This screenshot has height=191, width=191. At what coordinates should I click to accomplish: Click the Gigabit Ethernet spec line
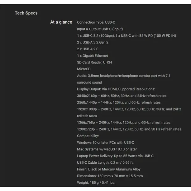[x=92, y=56]
